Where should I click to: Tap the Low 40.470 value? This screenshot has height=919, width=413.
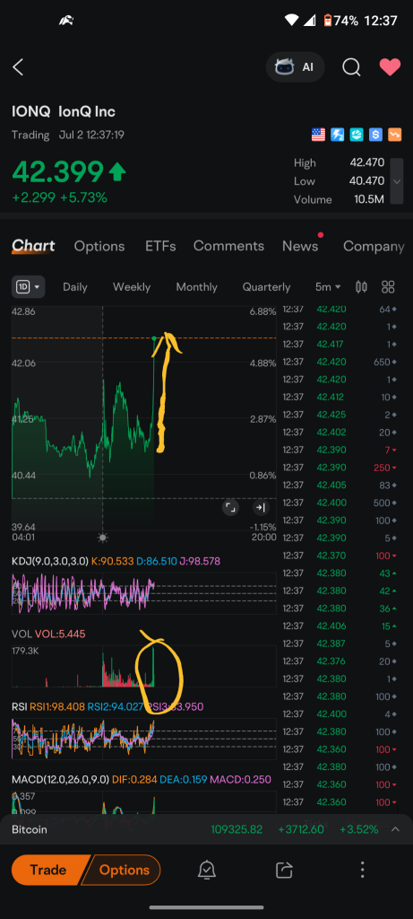366,181
